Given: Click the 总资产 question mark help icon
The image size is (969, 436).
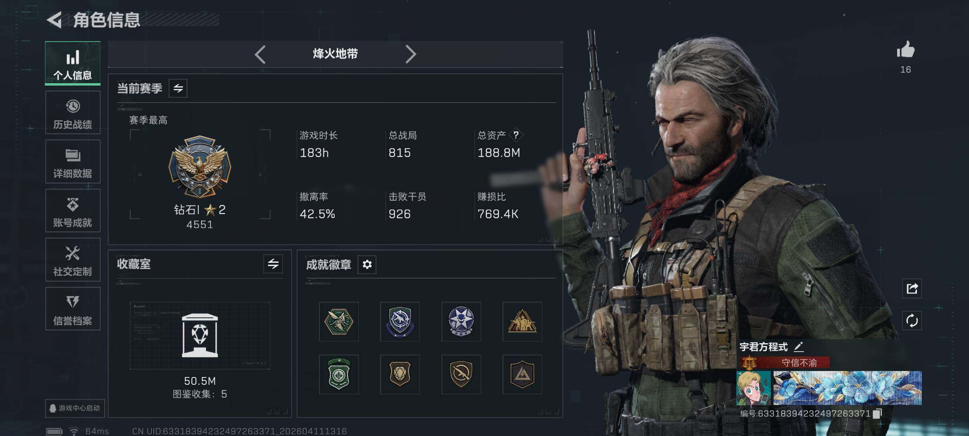Looking at the screenshot, I should 516,135.
